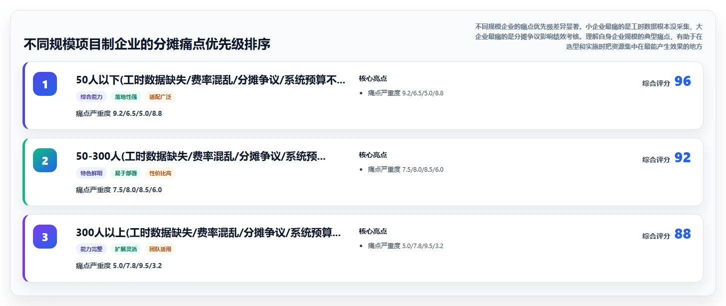
Task: Click the description paragraph starting 不同规模企业的痛点
Action: [x=589, y=36]
